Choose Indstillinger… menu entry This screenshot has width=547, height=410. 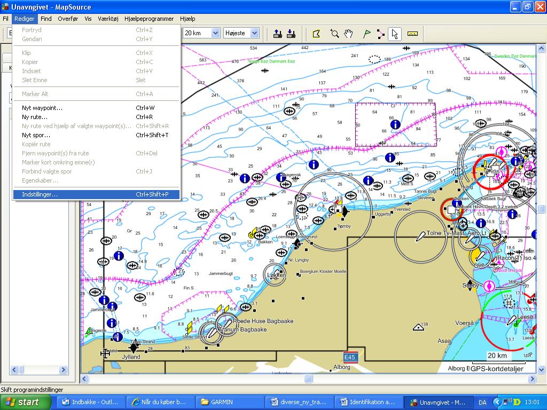[x=96, y=194]
